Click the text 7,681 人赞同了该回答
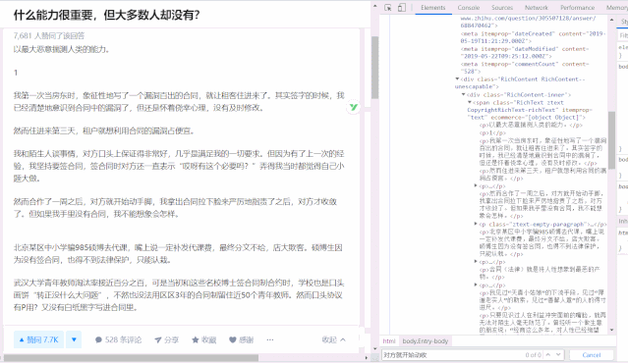628x363 pixels. tap(49, 35)
